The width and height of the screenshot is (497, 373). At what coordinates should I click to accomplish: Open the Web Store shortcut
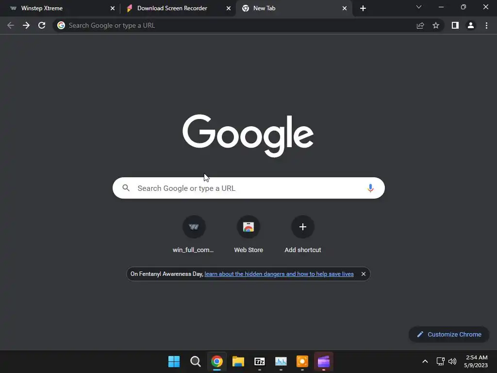tap(248, 234)
